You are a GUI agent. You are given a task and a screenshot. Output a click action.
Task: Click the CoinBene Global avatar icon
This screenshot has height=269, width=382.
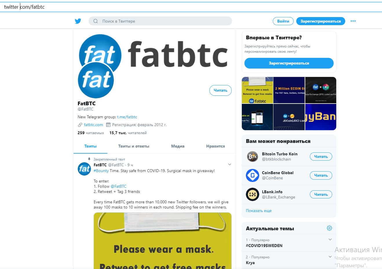(252, 175)
